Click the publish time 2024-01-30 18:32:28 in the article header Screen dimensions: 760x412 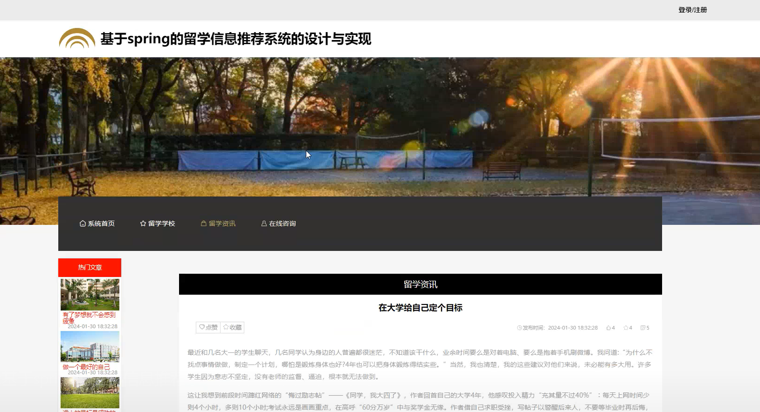573,328
